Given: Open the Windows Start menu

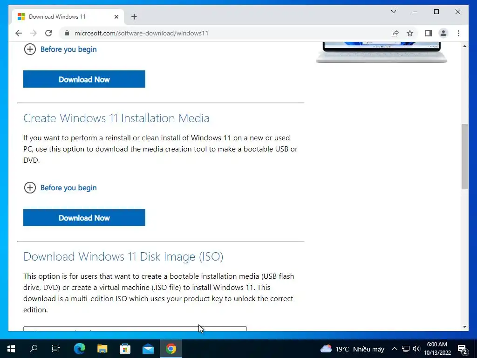Looking at the screenshot, I should (x=11, y=349).
